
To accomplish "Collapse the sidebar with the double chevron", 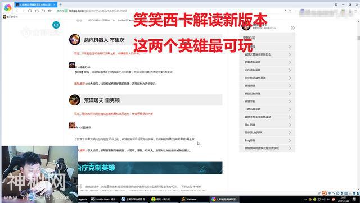I will click(292, 28).
